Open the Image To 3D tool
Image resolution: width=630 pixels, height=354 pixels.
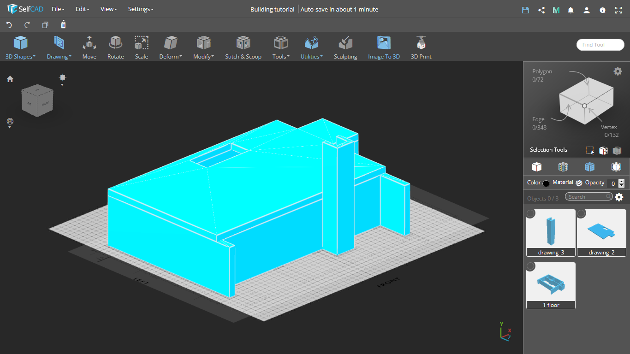(384, 48)
